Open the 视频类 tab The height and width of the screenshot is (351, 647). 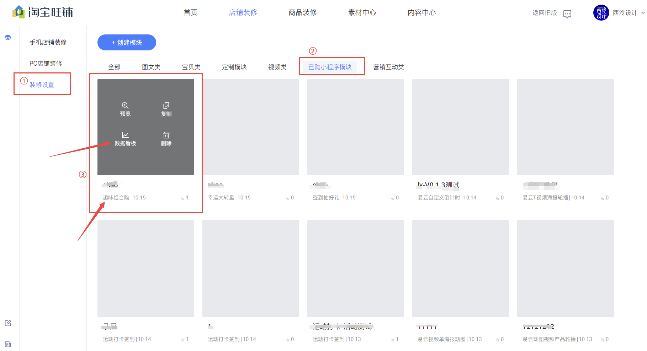click(277, 67)
